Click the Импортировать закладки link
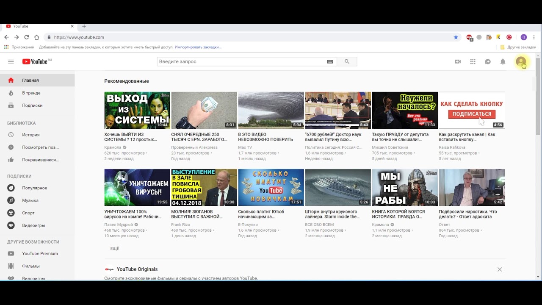This screenshot has height=305, width=542. (198, 47)
